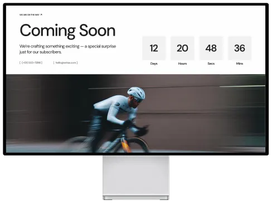The image size is (272, 205).
Task: Click the countdown box showing 36
Action: [x=240, y=48]
